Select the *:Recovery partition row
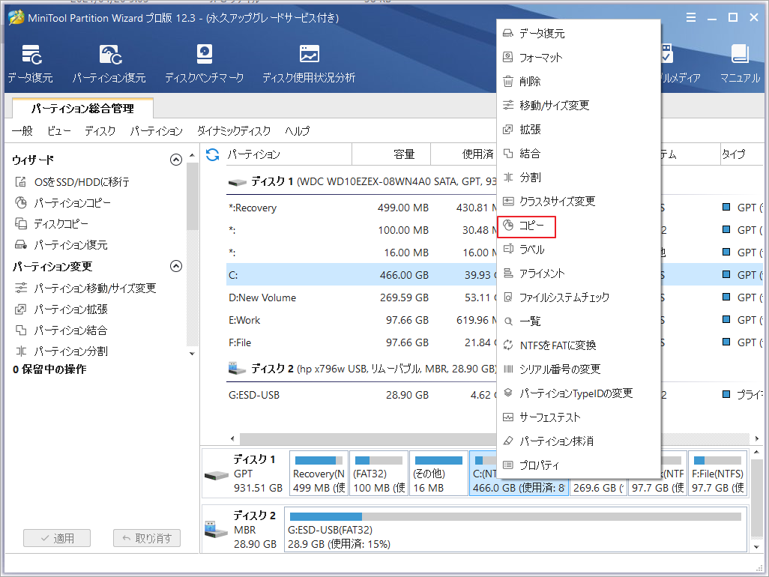This screenshot has width=769, height=577. point(361,208)
